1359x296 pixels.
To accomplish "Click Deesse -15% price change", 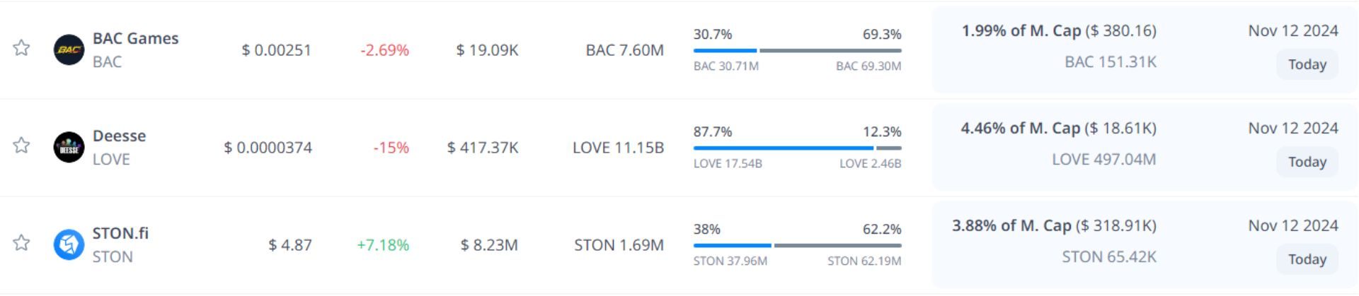I will 391,148.
